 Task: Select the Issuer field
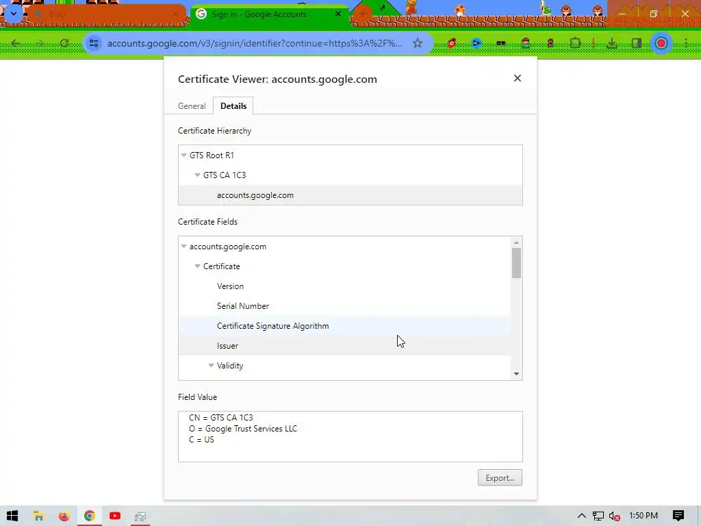[344, 346]
